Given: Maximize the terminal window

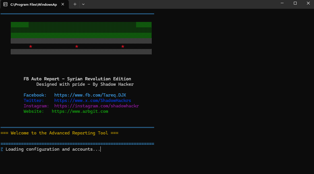Looking at the screenshot, I should pyautogui.click(x=295, y=3).
